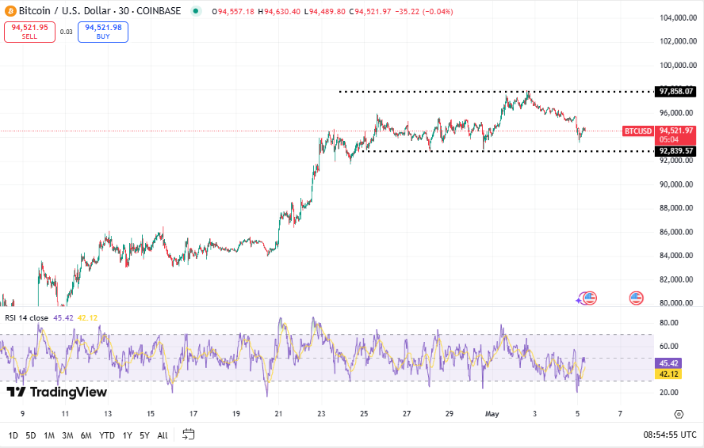Image resolution: width=704 pixels, height=448 pixels.
Task: Click the 80.00 RSI axis label
Action: [668, 323]
